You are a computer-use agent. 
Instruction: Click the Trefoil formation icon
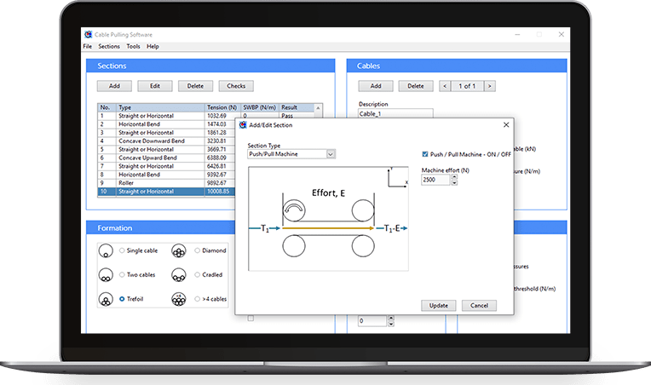pos(105,299)
